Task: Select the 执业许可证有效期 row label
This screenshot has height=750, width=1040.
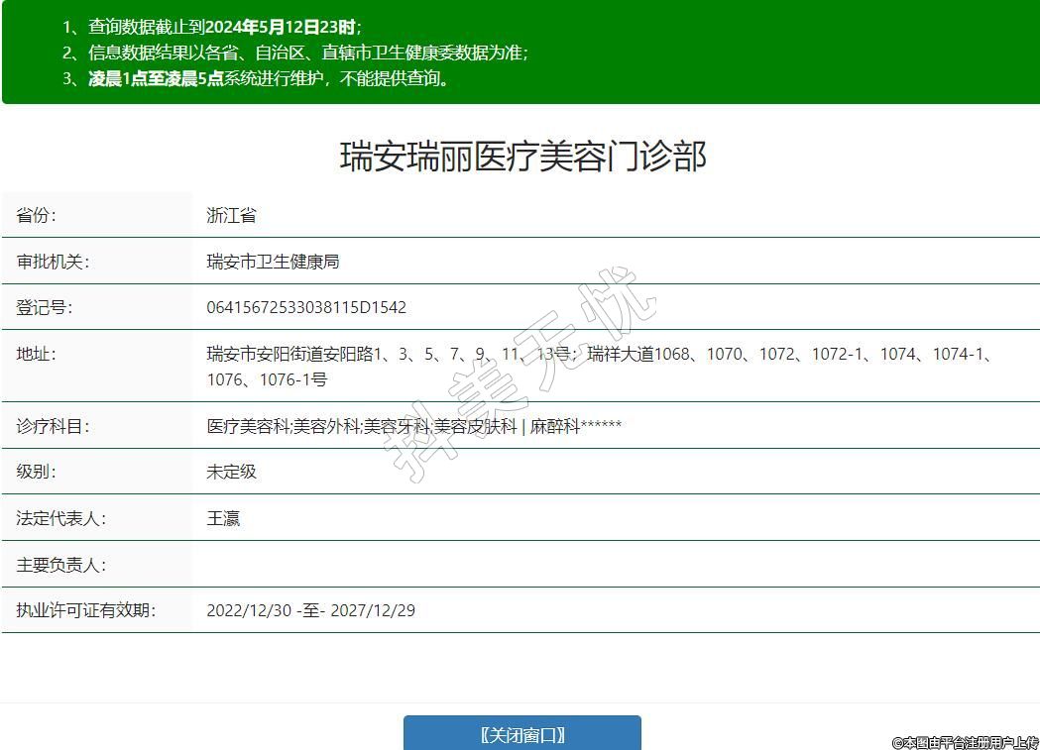Action: [x=85, y=610]
